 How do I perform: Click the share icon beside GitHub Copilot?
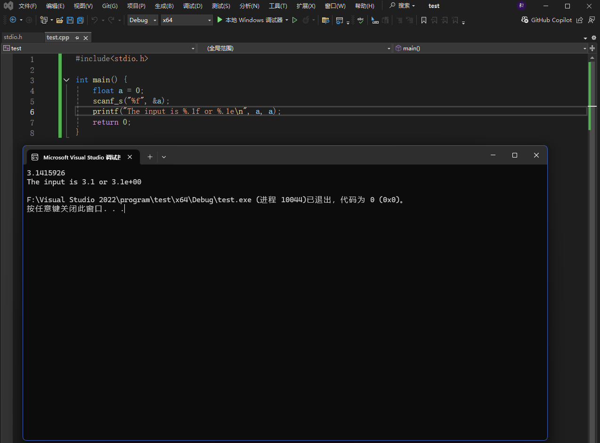point(580,20)
